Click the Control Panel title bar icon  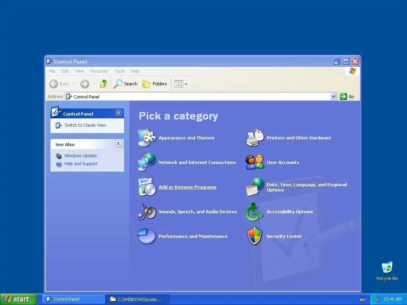[x=49, y=62]
